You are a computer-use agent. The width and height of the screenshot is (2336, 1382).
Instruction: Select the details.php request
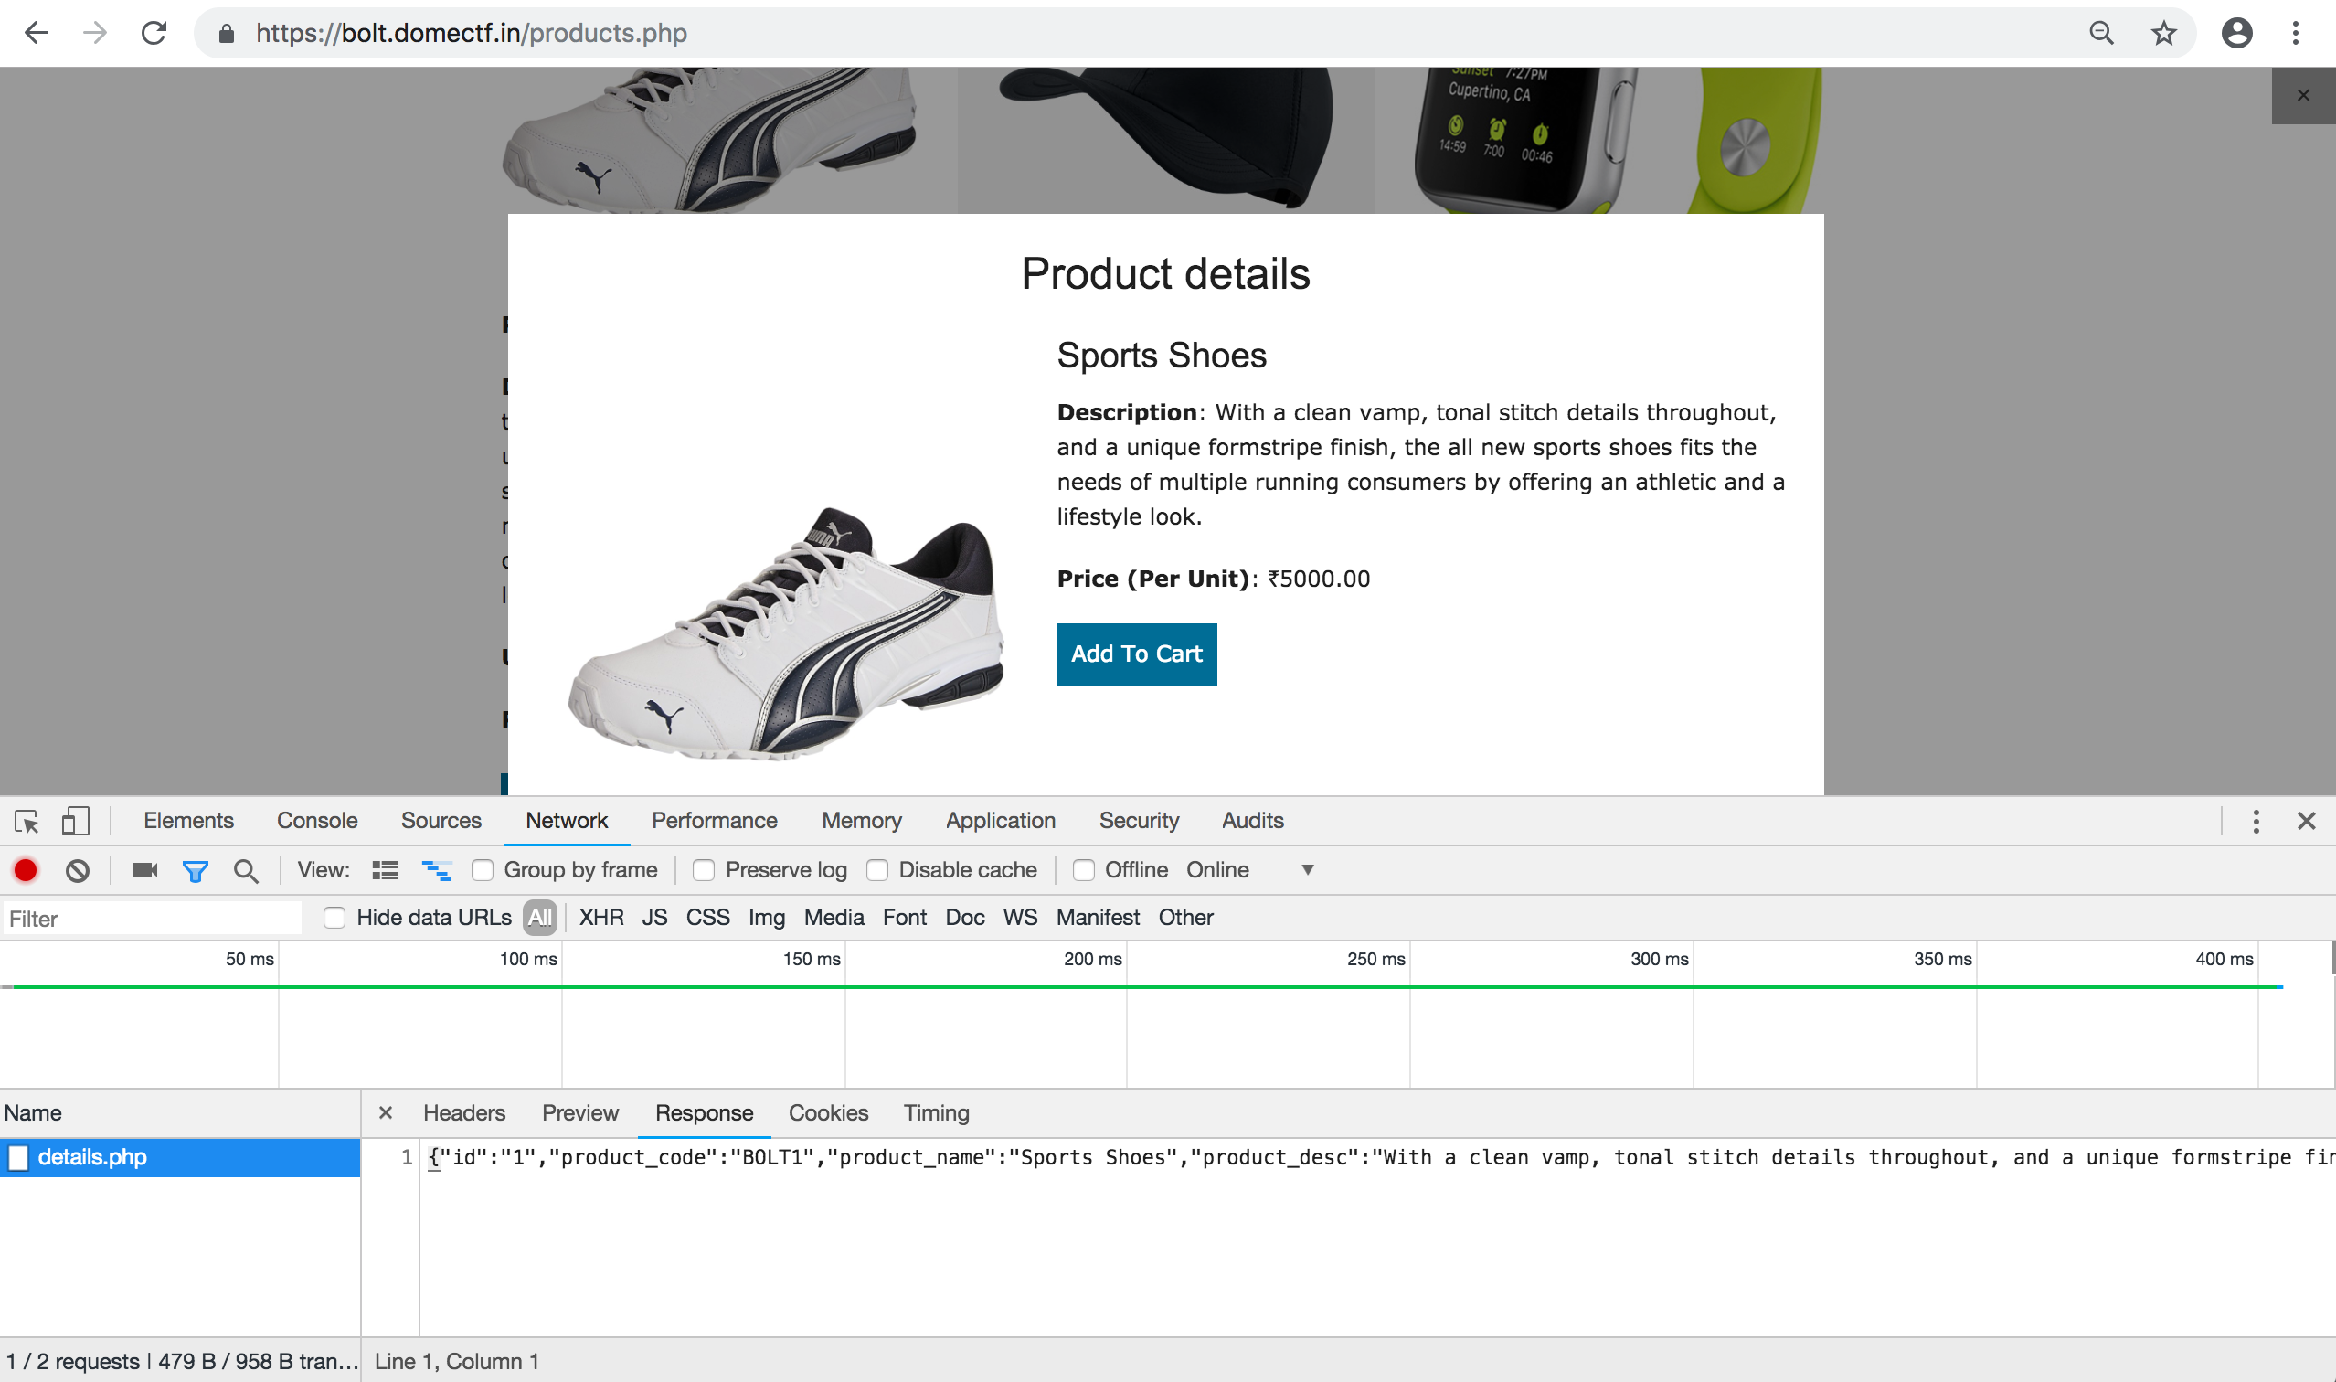[92, 1156]
